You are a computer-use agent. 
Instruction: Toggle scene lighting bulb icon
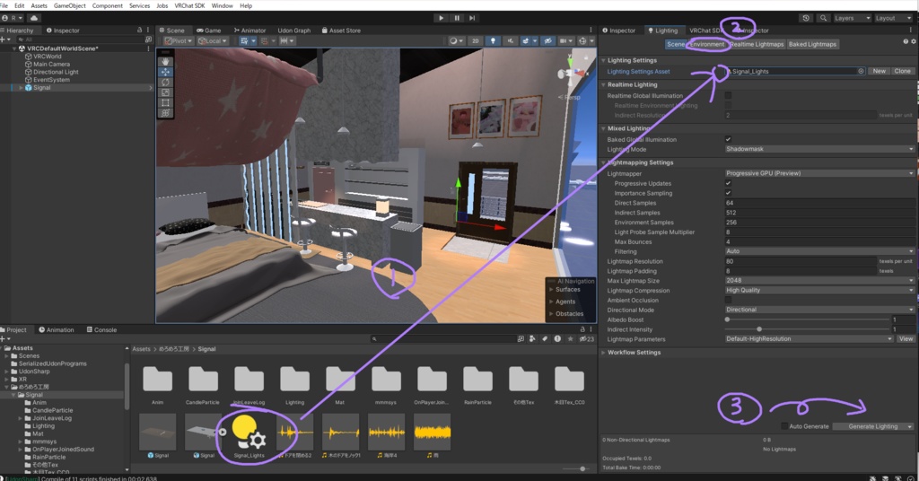[x=493, y=41]
